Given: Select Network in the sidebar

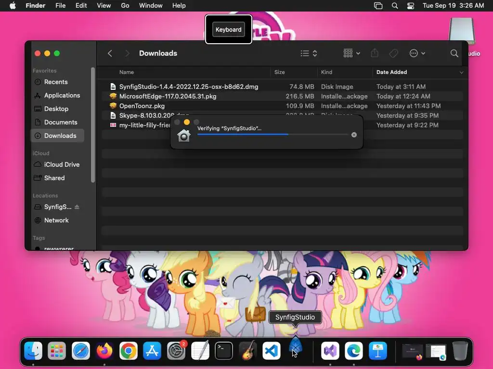Looking at the screenshot, I should coord(57,220).
